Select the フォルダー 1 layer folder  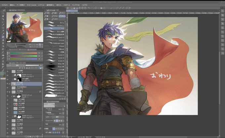[x=26, y=96]
